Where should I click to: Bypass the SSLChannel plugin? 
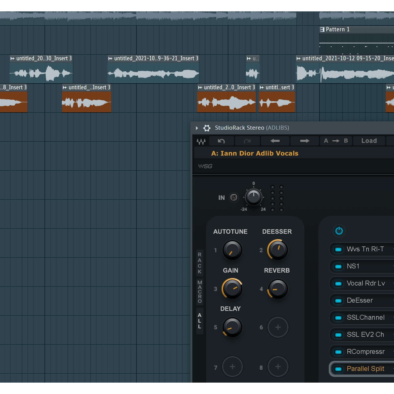[338, 318]
